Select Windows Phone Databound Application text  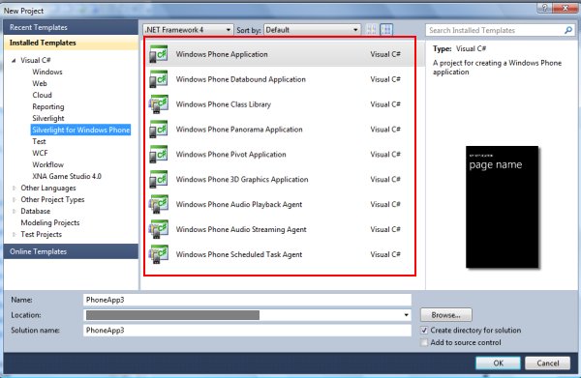tap(241, 79)
